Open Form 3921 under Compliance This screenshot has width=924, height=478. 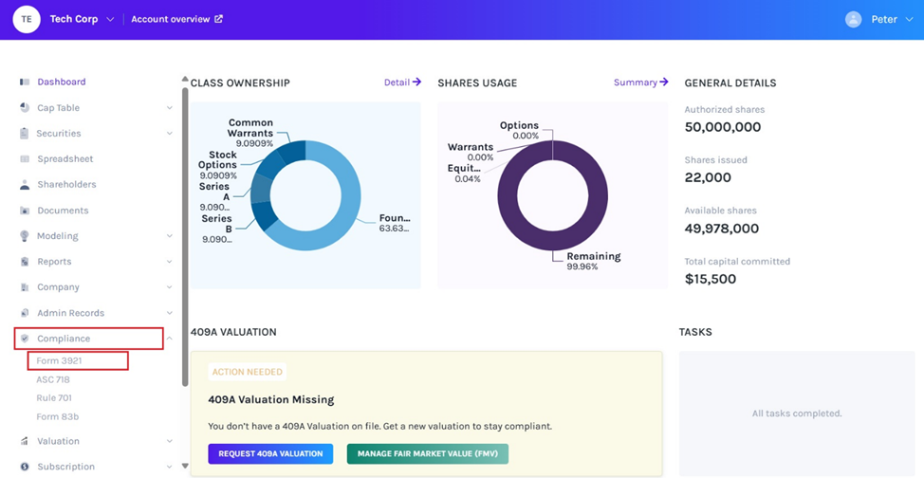point(59,360)
